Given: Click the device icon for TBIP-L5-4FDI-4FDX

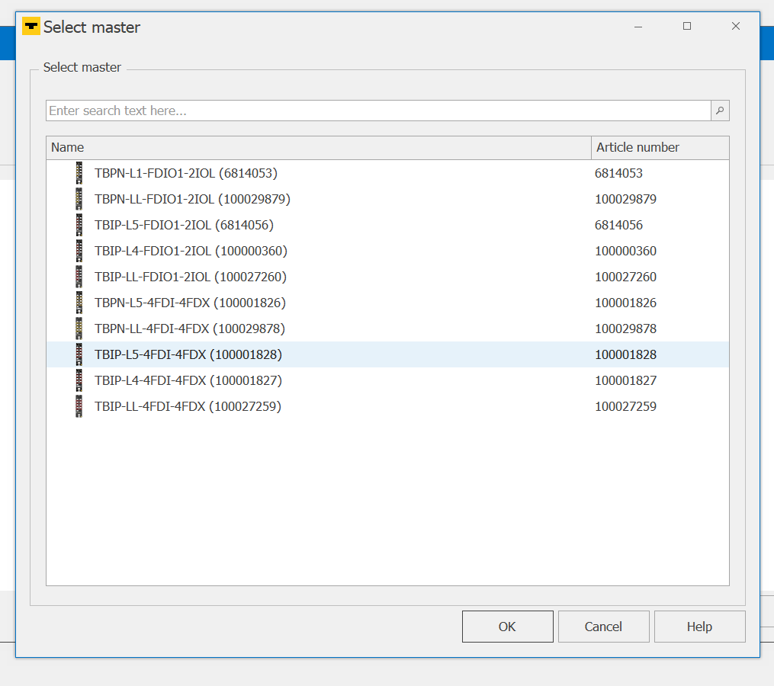Looking at the screenshot, I should point(79,354).
